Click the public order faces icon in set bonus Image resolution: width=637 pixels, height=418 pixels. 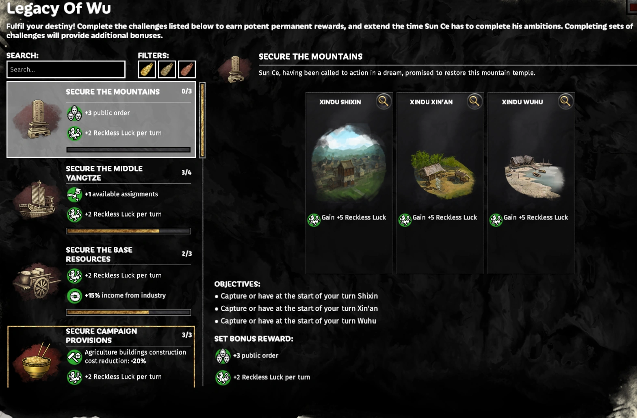click(223, 356)
